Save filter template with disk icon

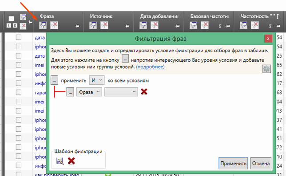pos(60,161)
